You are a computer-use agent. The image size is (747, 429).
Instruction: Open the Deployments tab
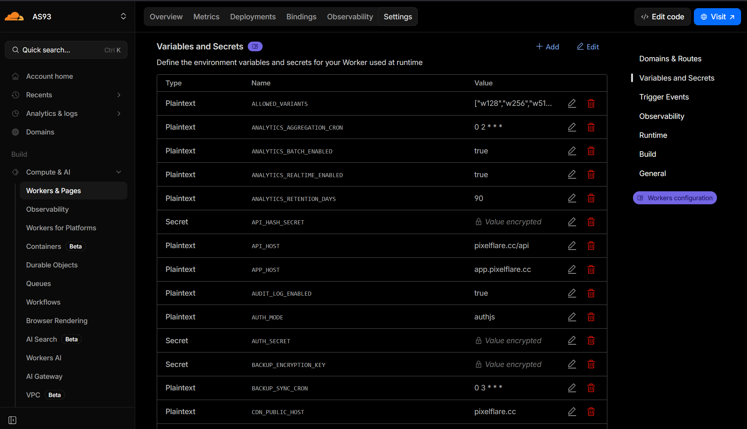253,17
